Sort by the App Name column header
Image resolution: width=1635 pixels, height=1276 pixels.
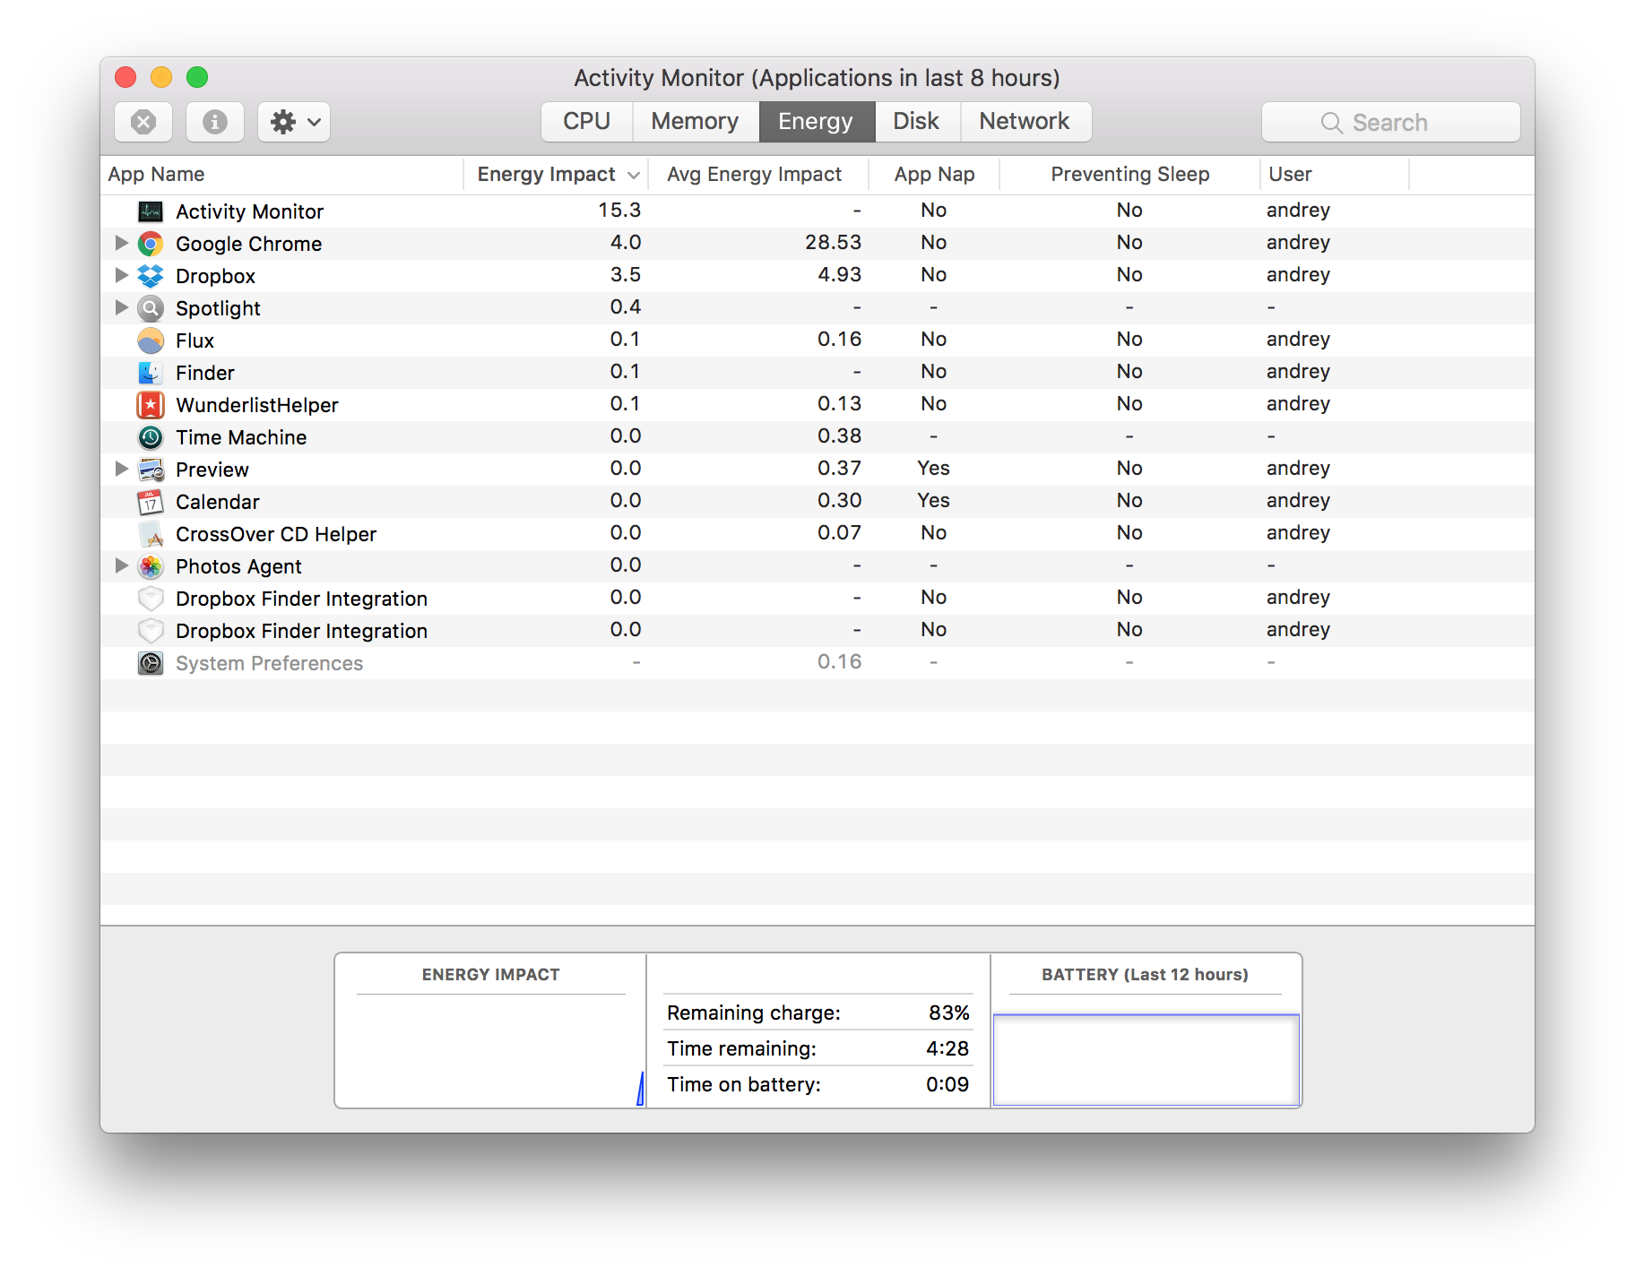(281, 175)
